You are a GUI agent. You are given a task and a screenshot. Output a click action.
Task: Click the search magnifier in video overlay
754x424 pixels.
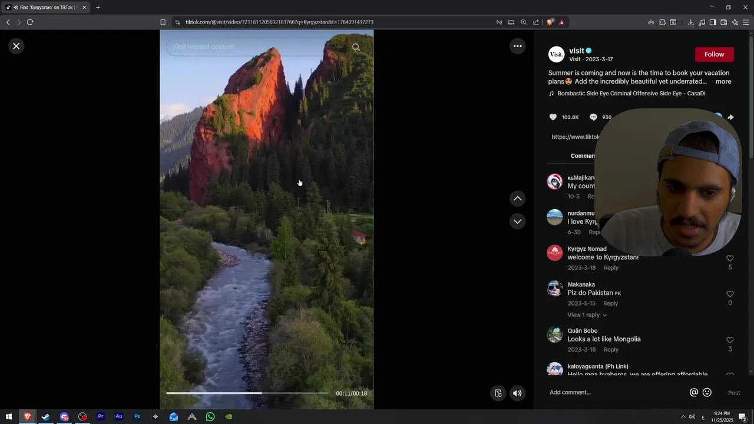tap(356, 47)
